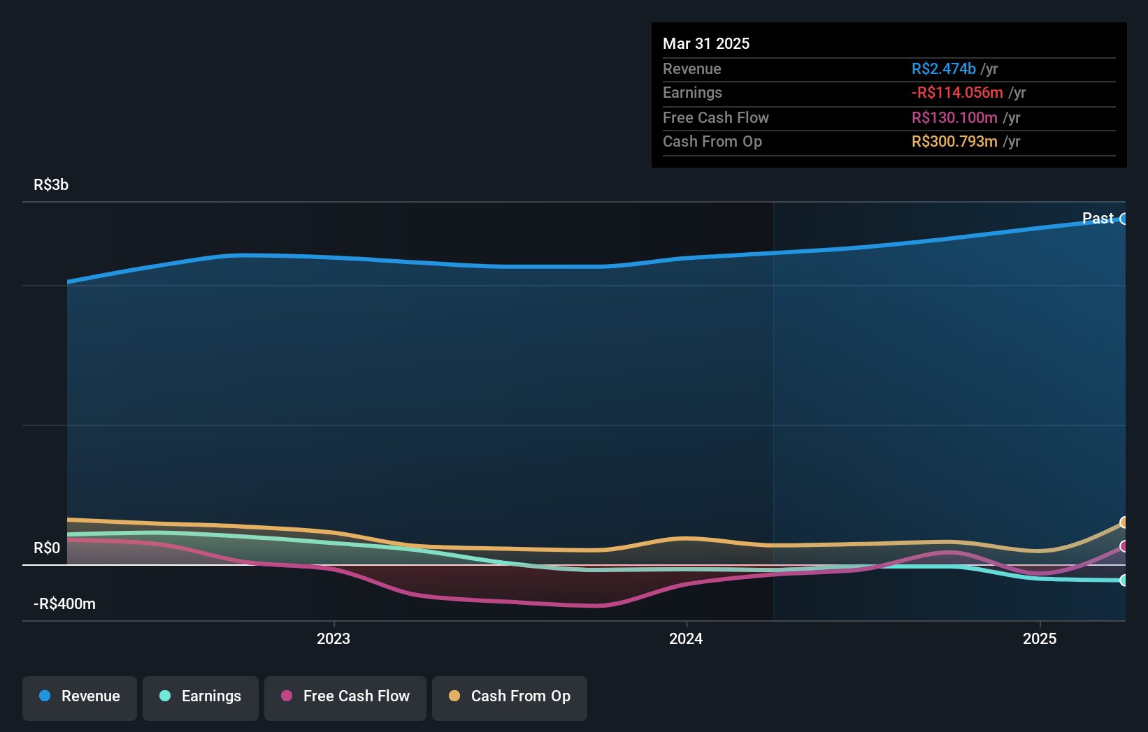1148x732 pixels.
Task: Click the R$3b y-axis label
Action: 51,184
